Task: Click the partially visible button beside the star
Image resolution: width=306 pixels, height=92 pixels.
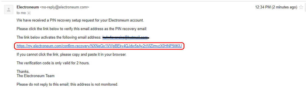Action: (305, 7)
